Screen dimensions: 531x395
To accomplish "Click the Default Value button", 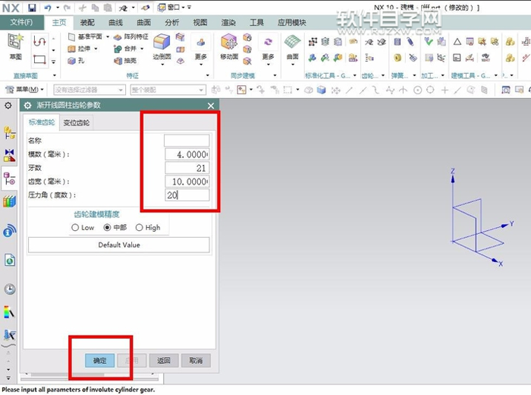I will (x=118, y=245).
